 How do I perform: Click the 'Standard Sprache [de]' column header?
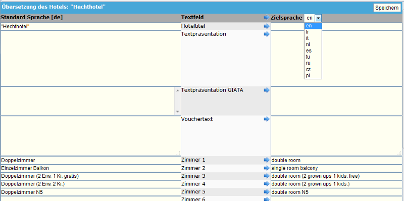(x=31, y=17)
